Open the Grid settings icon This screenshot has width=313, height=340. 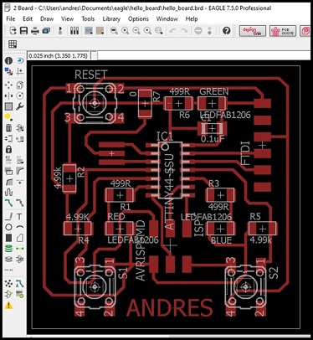click(x=13, y=44)
